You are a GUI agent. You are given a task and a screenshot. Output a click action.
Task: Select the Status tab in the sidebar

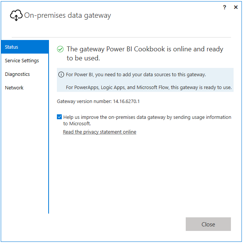[x=25, y=47]
